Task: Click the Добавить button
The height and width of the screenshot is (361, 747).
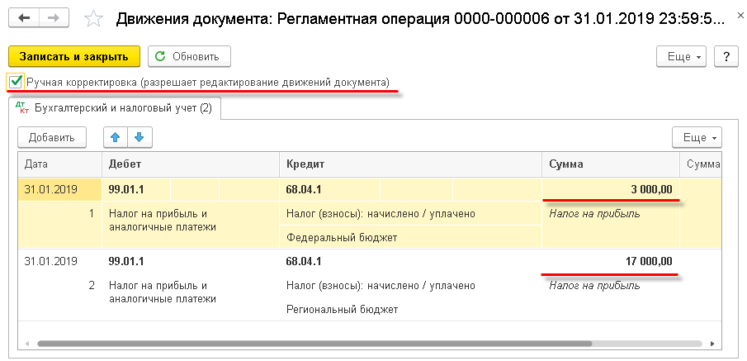Action: coord(52,137)
